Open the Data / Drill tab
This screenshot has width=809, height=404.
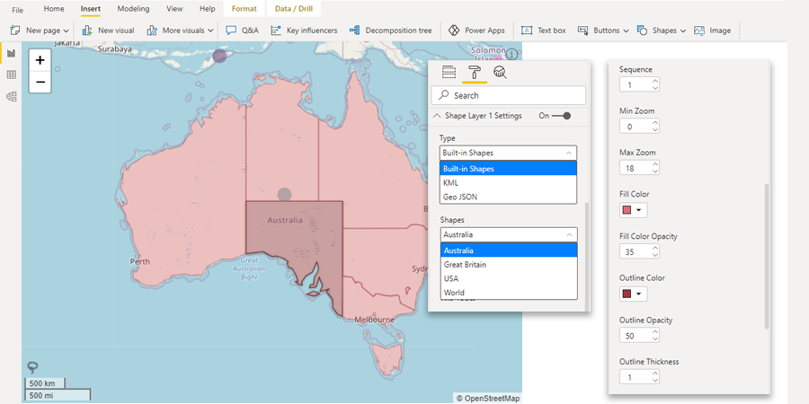(x=294, y=9)
